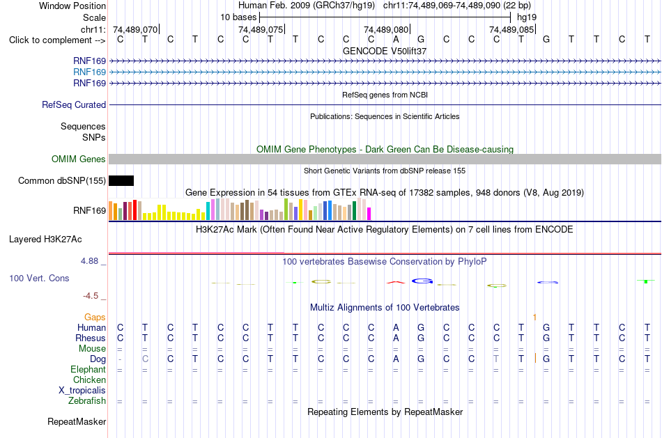
Task: Select the black dbSNP variant block
Action: coord(121,180)
